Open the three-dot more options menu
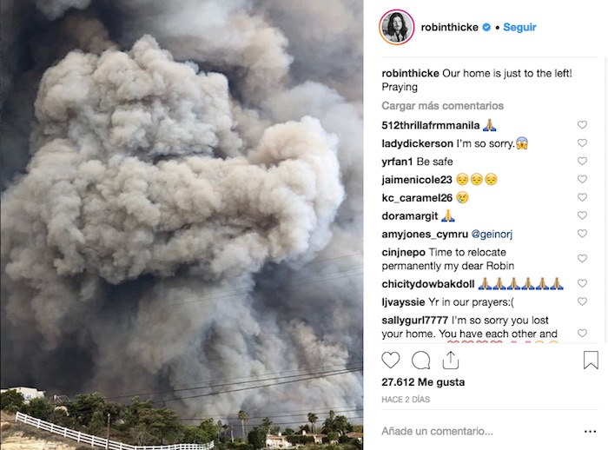Image resolution: width=608 pixels, height=450 pixels. 590,432
